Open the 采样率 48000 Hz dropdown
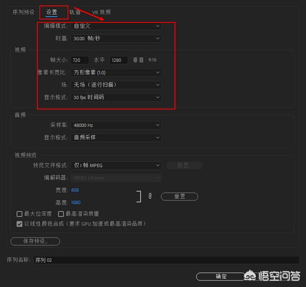The width and height of the screenshot is (306, 287). click(x=116, y=125)
